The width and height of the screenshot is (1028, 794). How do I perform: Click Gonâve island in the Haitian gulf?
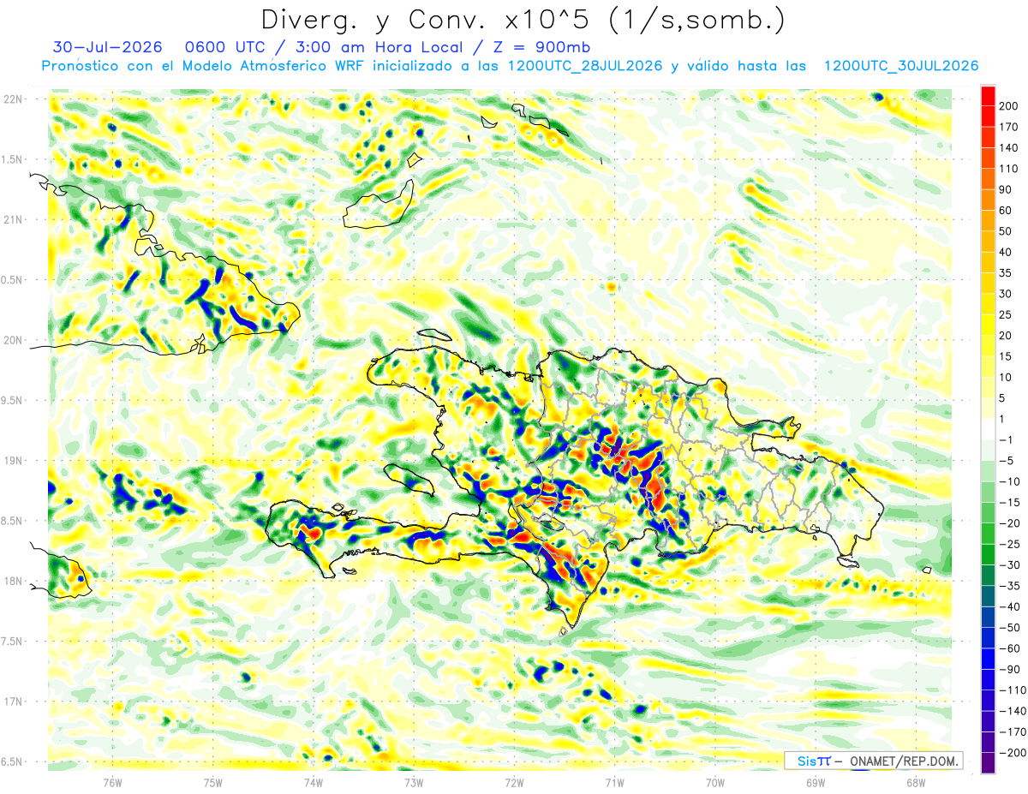411,480
